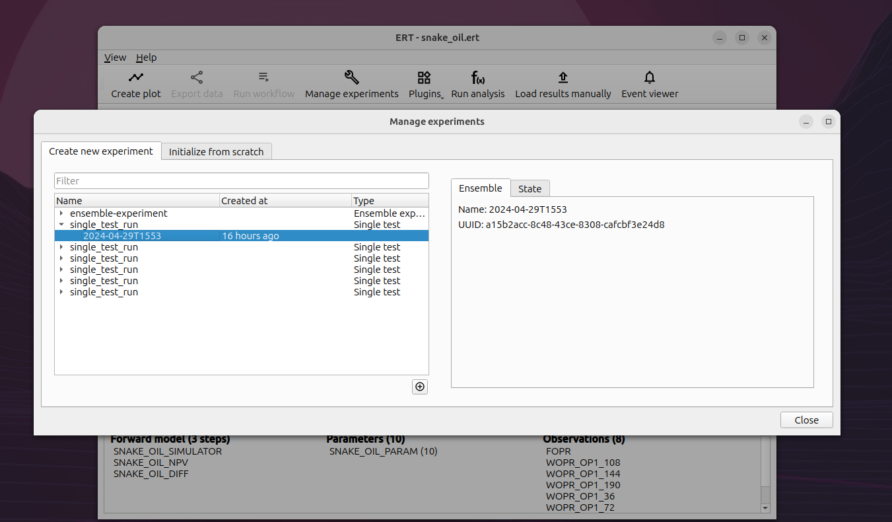This screenshot has width=892, height=522.
Task: Sort by the Created at column header
Action: [x=285, y=201]
